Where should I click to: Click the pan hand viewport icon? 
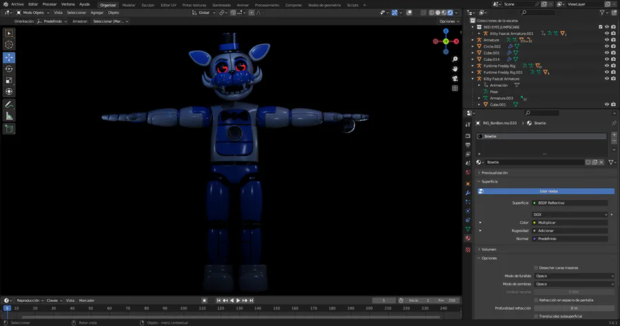tap(455, 68)
